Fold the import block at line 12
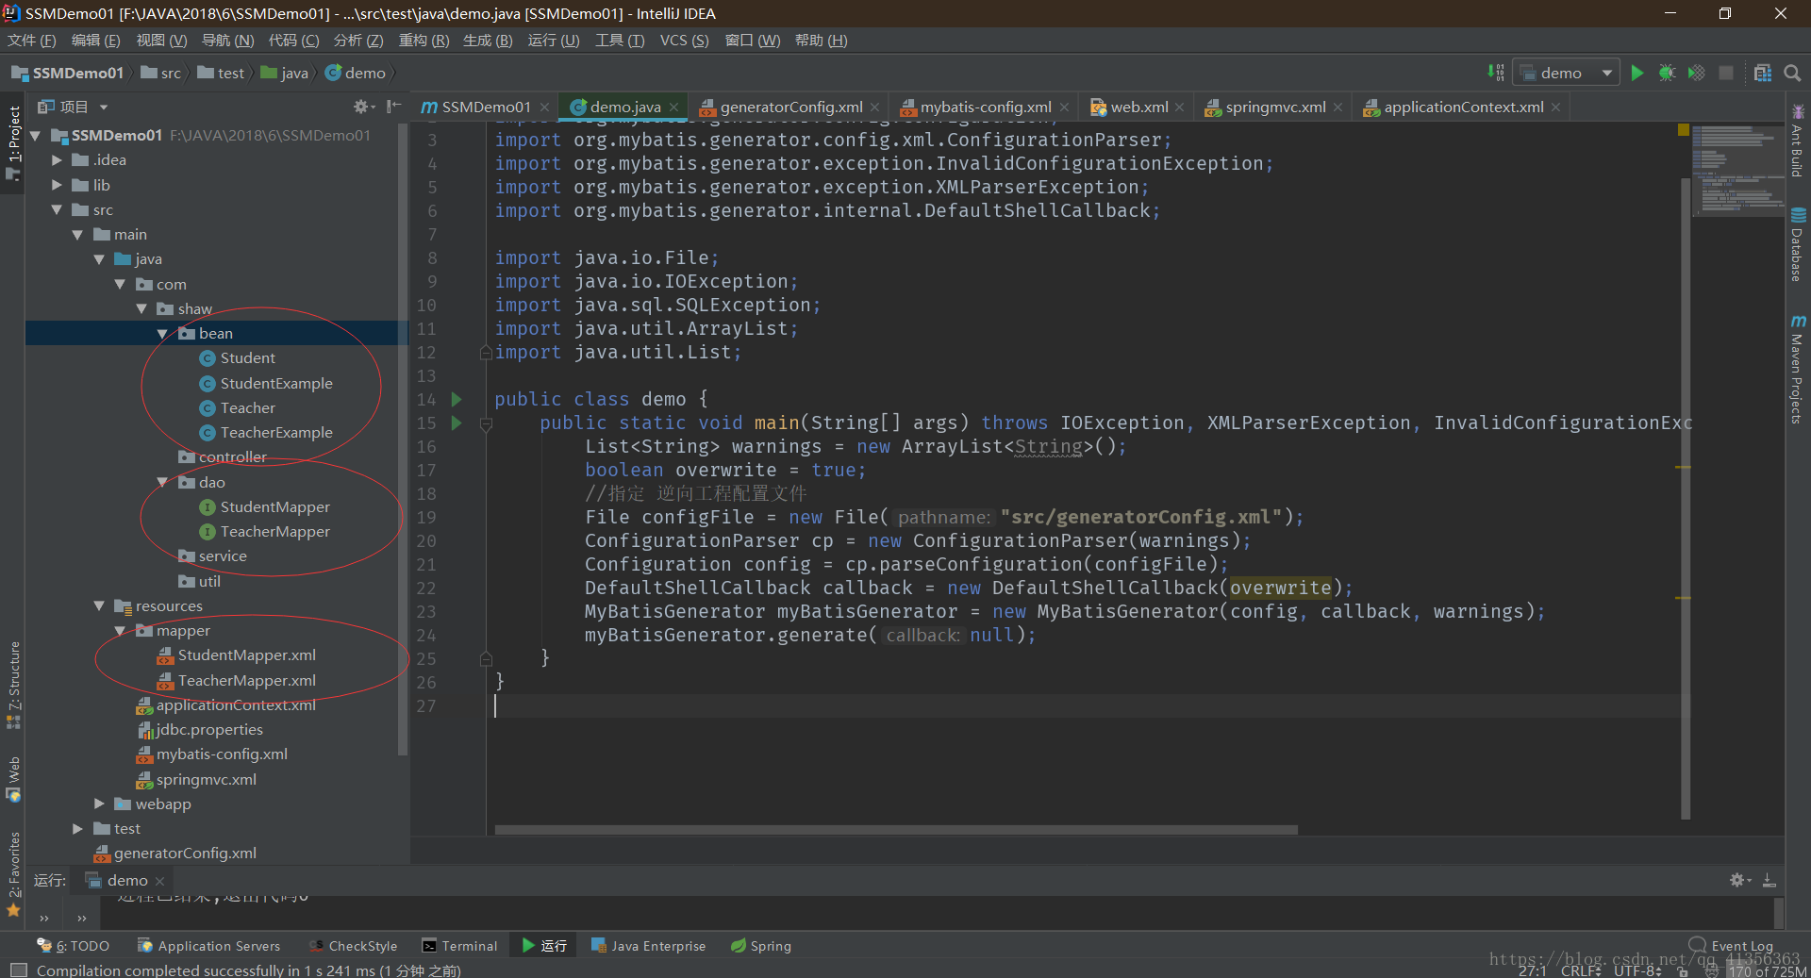The height and width of the screenshot is (978, 1811). tap(486, 353)
